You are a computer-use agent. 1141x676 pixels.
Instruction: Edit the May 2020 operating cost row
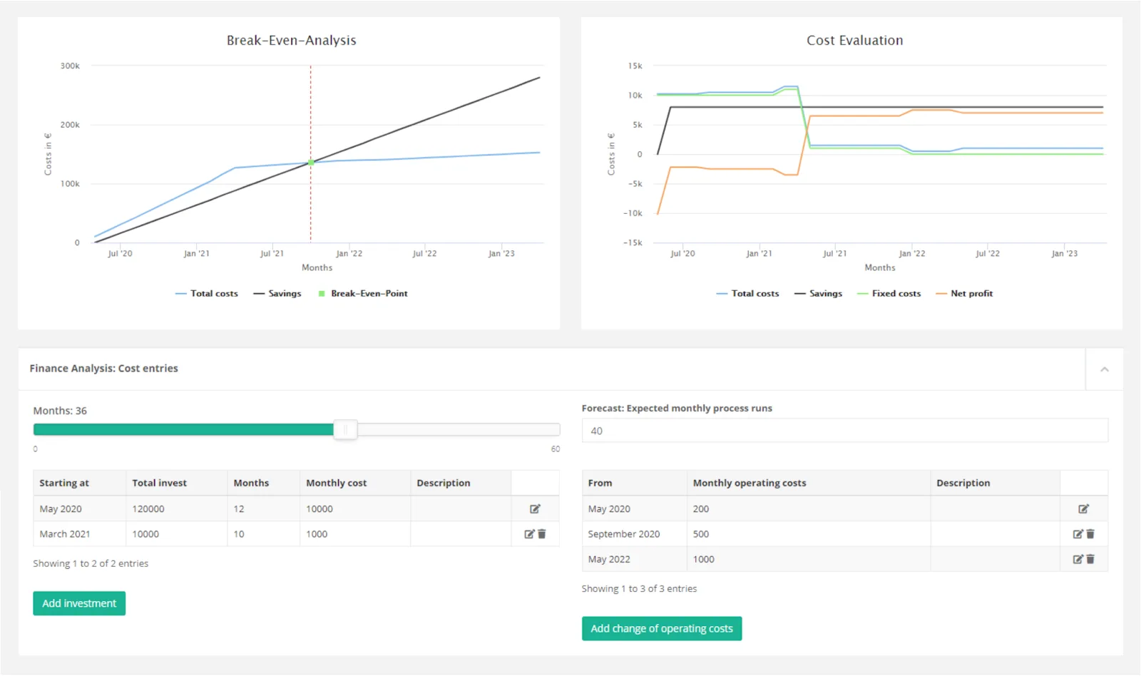[1083, 509]
